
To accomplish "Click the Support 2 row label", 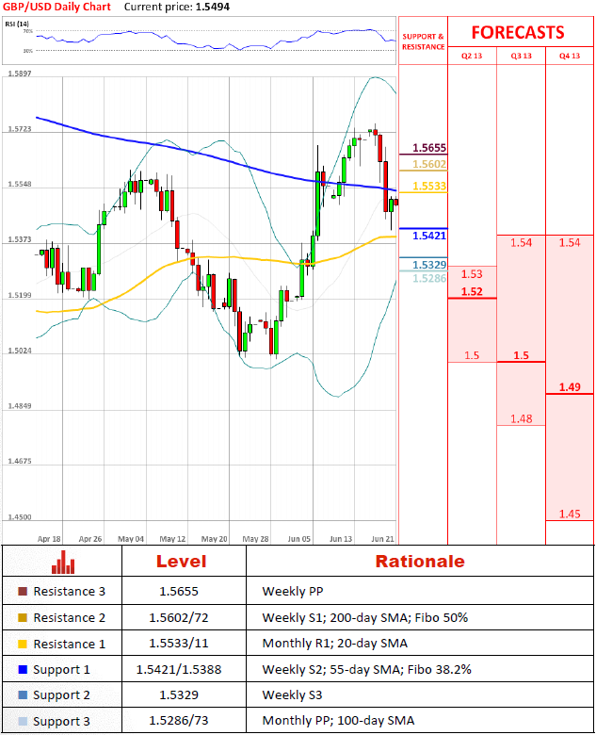I will [x=61, y=695].
